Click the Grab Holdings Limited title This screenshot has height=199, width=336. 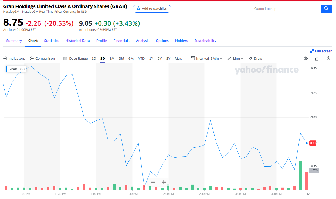tap(65, 6)
